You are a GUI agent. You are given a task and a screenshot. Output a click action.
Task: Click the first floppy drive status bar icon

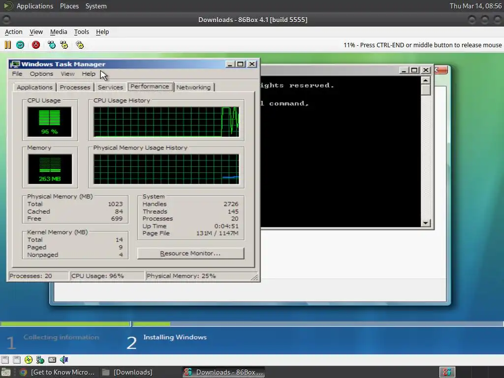tap(5, 360)
